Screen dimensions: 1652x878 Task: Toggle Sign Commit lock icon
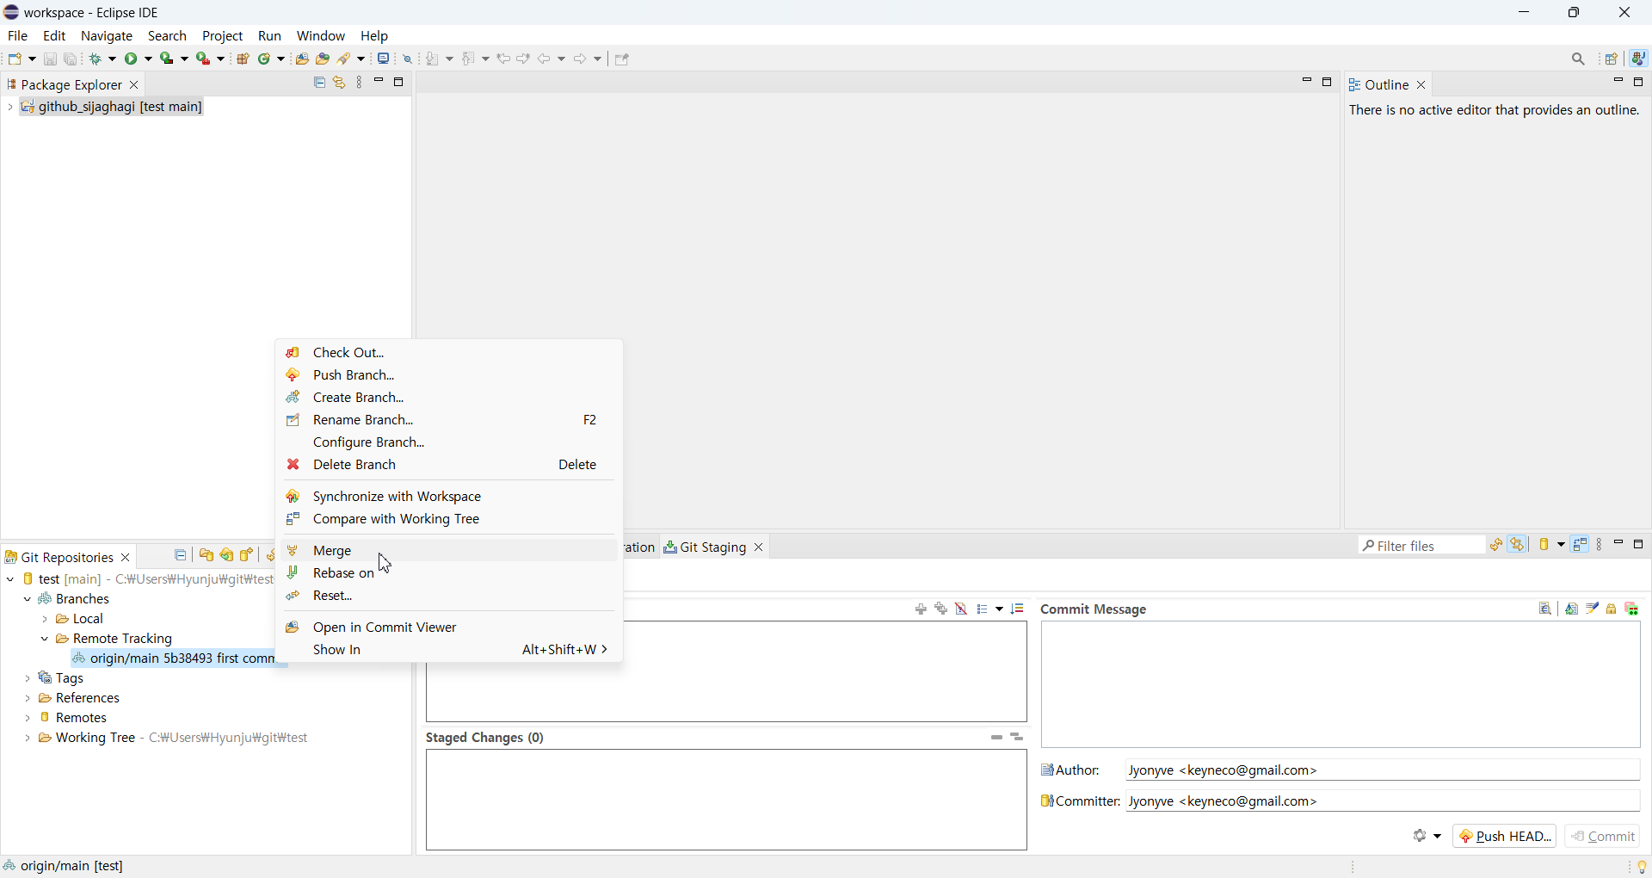[1612, 609]
